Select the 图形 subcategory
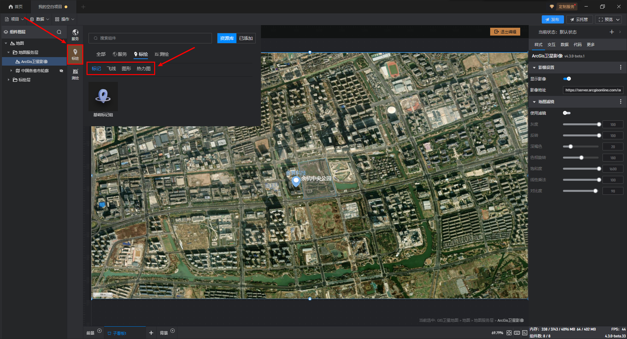The image size is (627, 339). coord(126,69)
